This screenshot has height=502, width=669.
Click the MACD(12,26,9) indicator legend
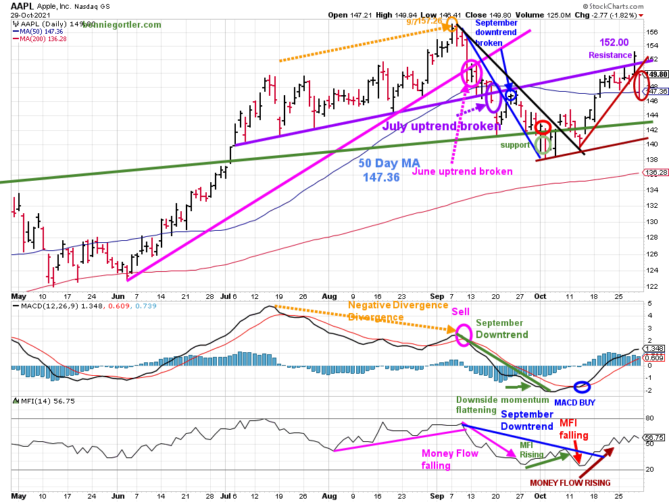click(84, 306)
